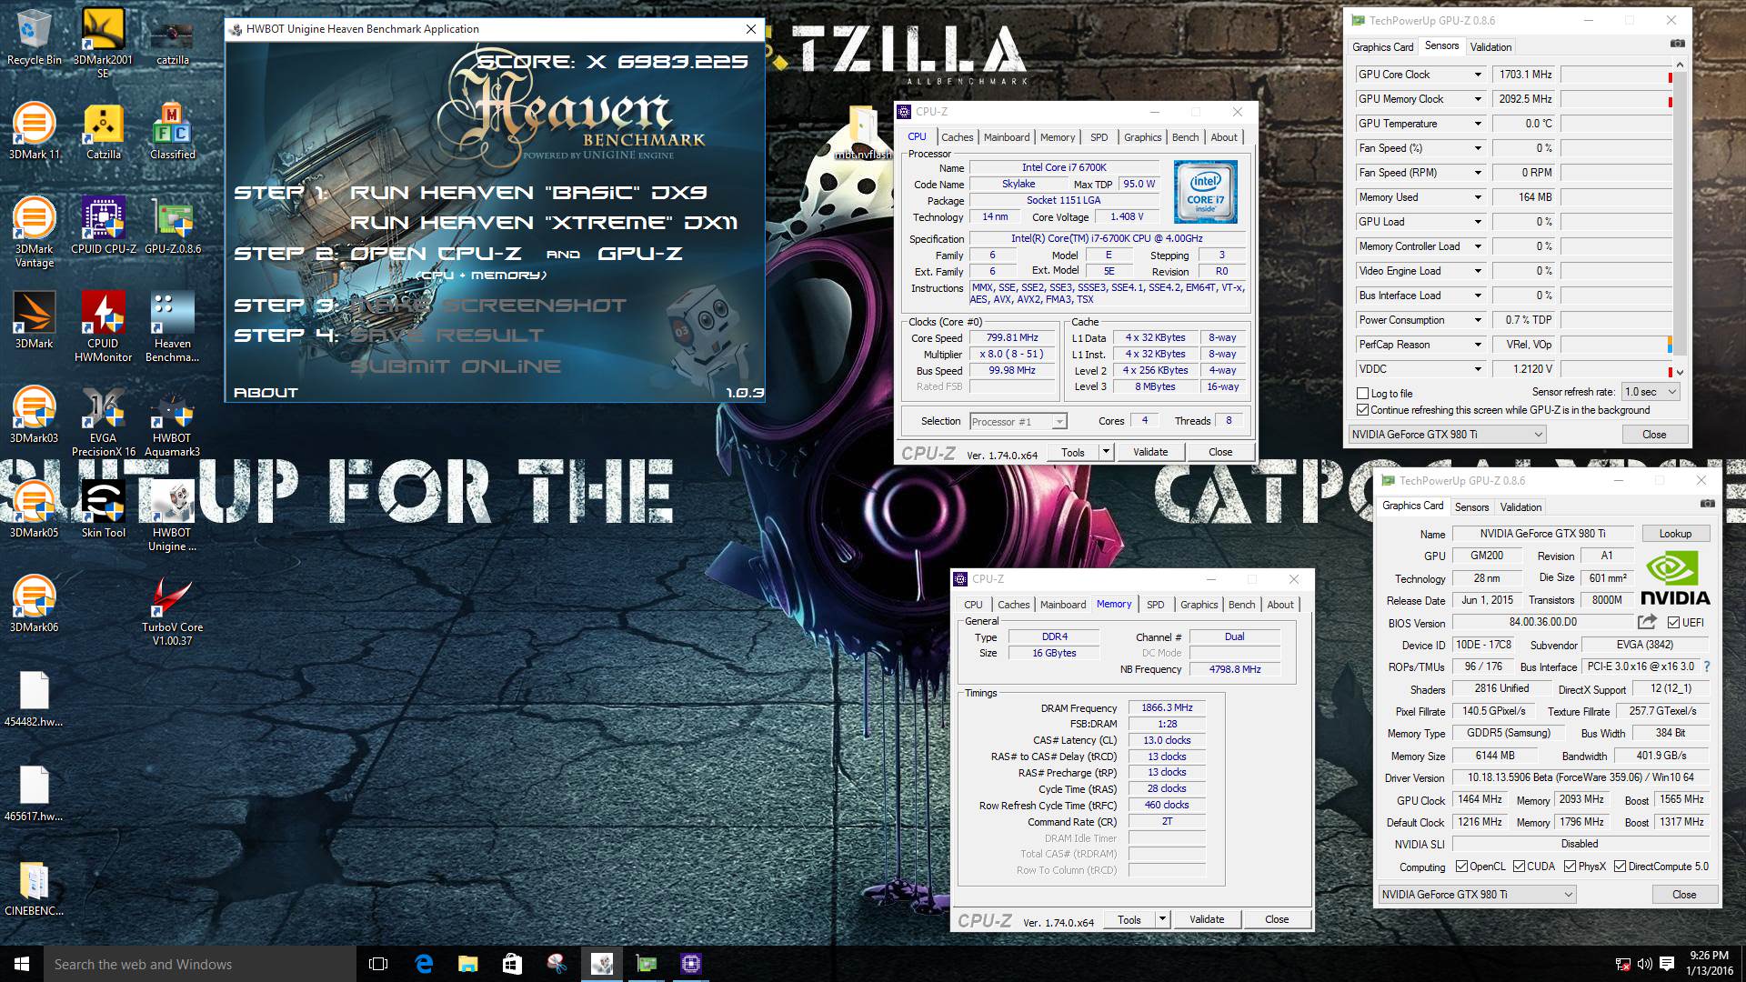Toggle the CUDA computing checkbox

[1519, 867]
